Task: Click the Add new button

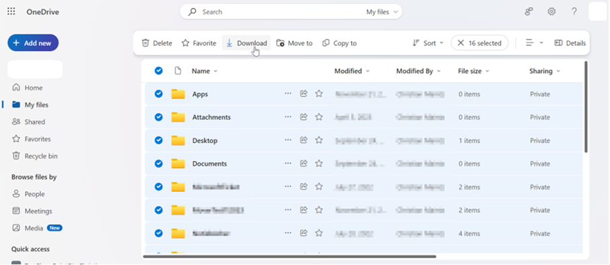Action: point(33,43)
